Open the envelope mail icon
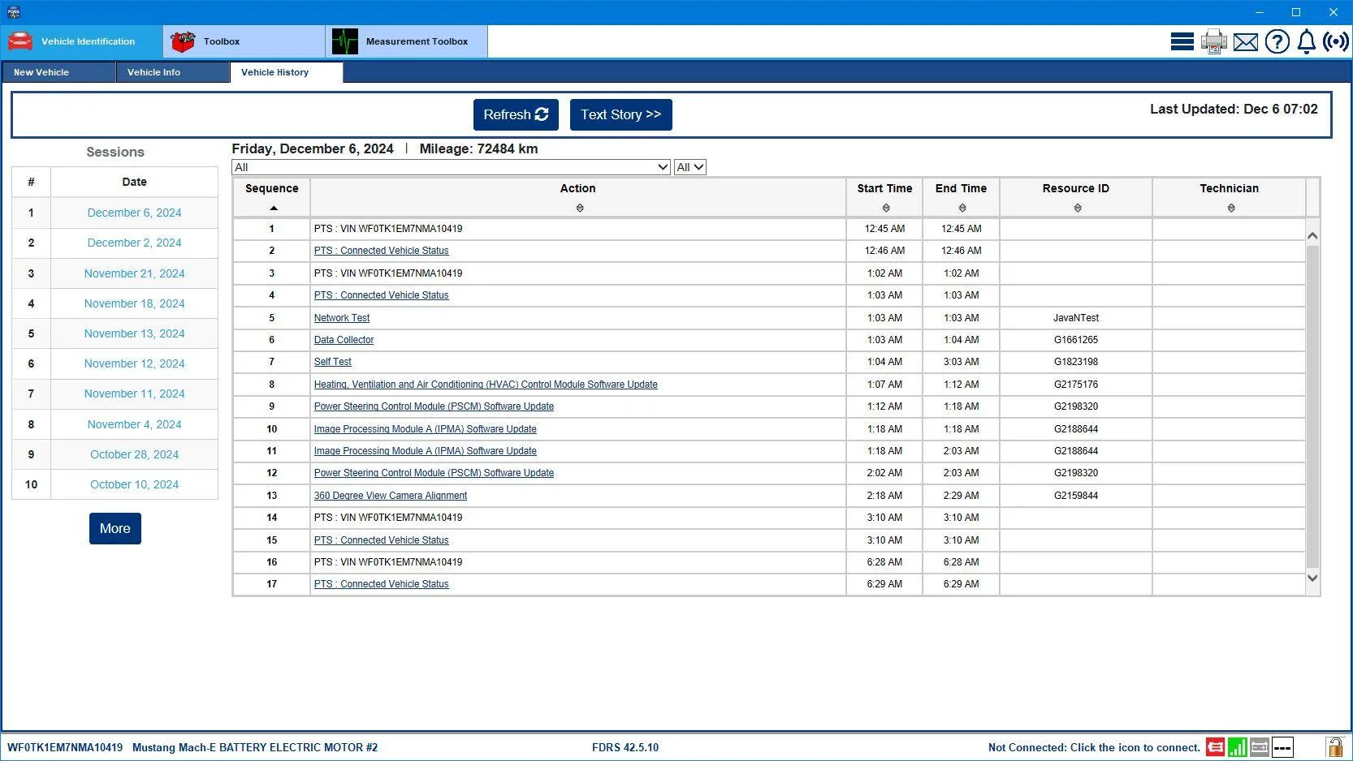Viewport: 1353px width, 761px height. (1245, 42)
